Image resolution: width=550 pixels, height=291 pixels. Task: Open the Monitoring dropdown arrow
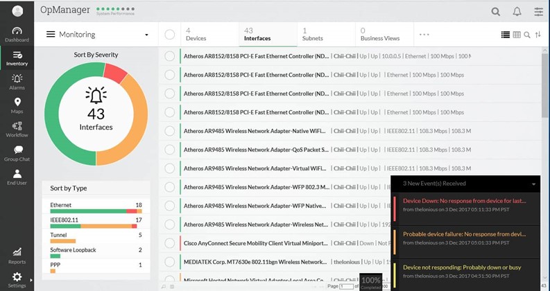[x=146, y=35]
